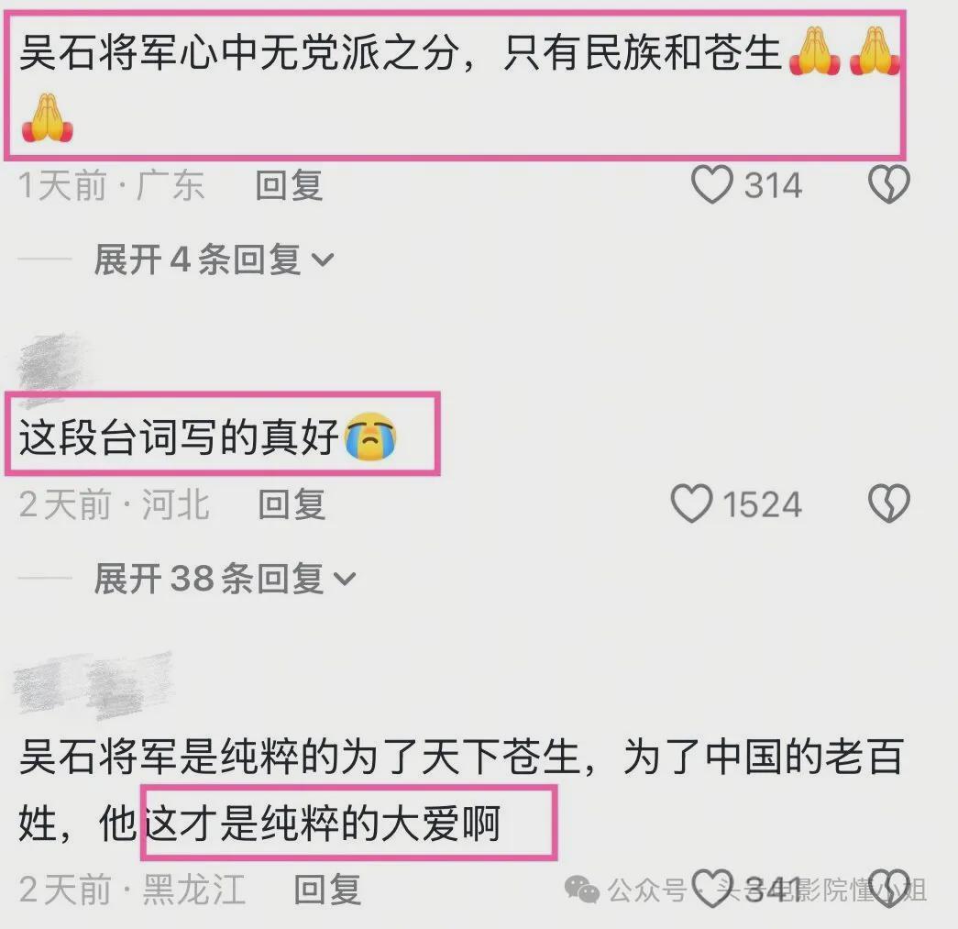Dislike the comment from 黑龙江
Viewport: 958px width, 929px height.
[889, 888]
